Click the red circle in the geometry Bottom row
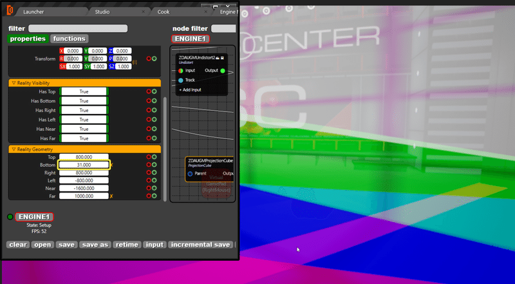 click(x=149, y=165)
